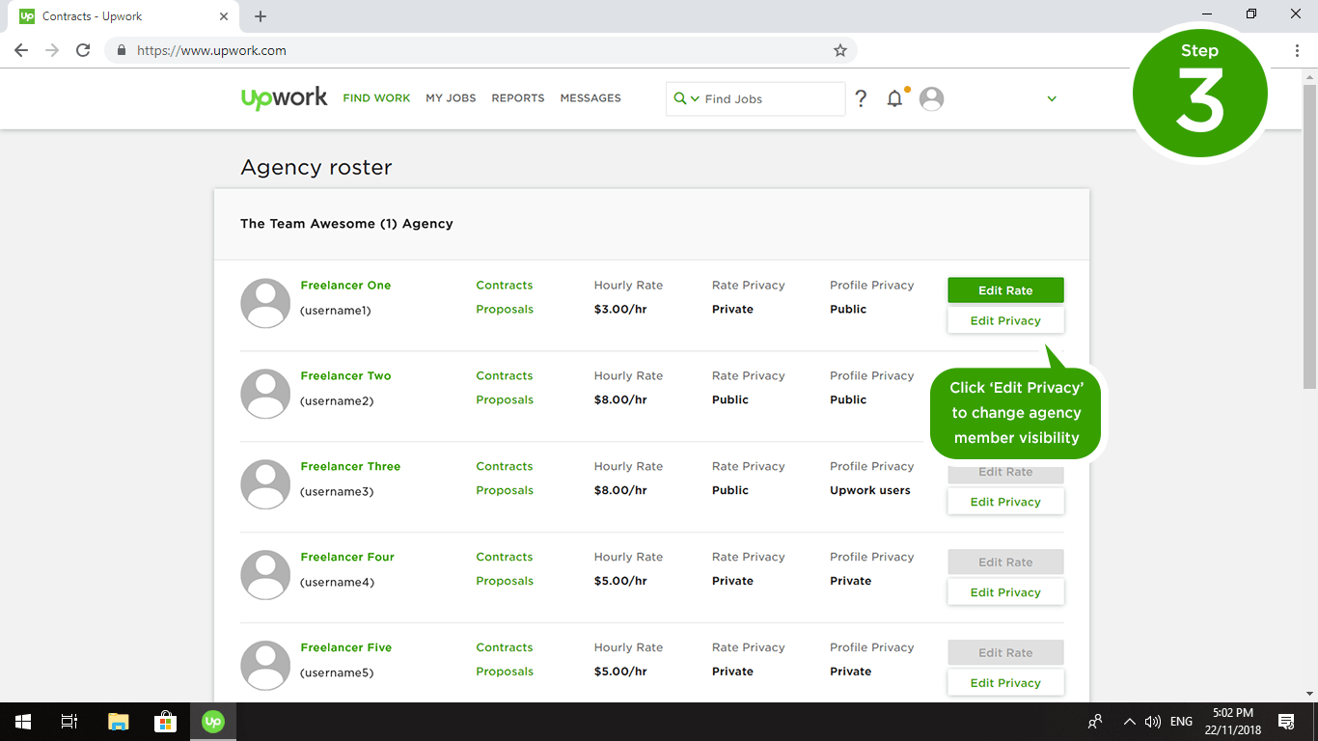The height and width of the screenshot is (741, 1318).
Task: Open the Upwork app from the taskbar
Action: point(212,721)
